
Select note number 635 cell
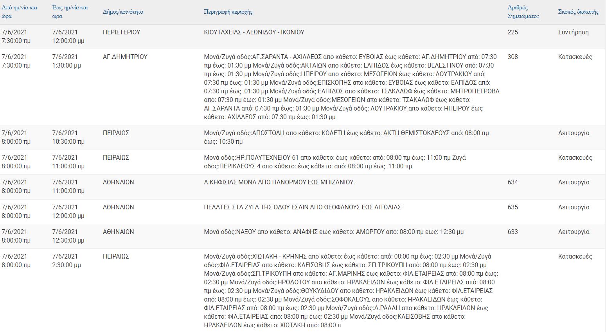[512, 207]
